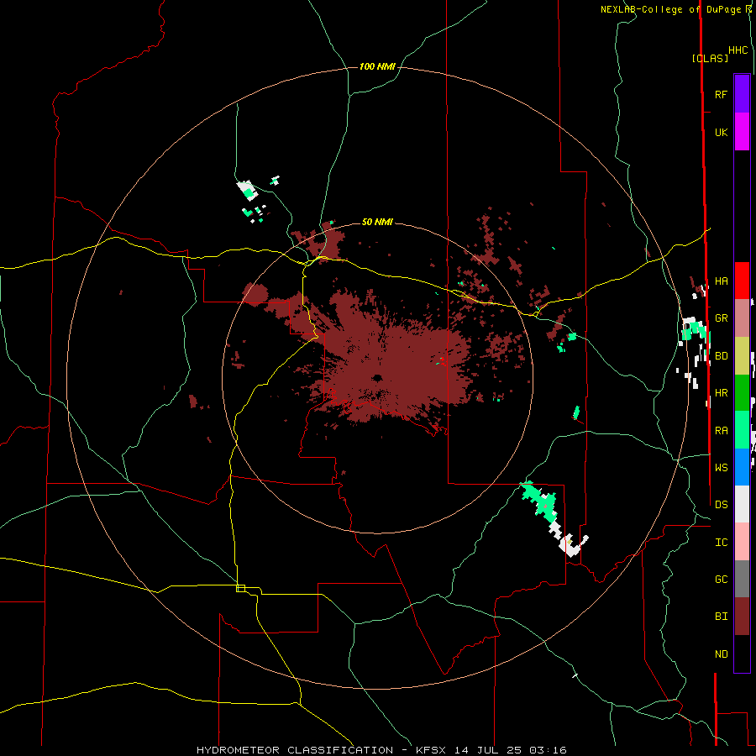Click the "HA" legend label
The height and width of the screenshot is (756, 756).
[x=721, y=281]
